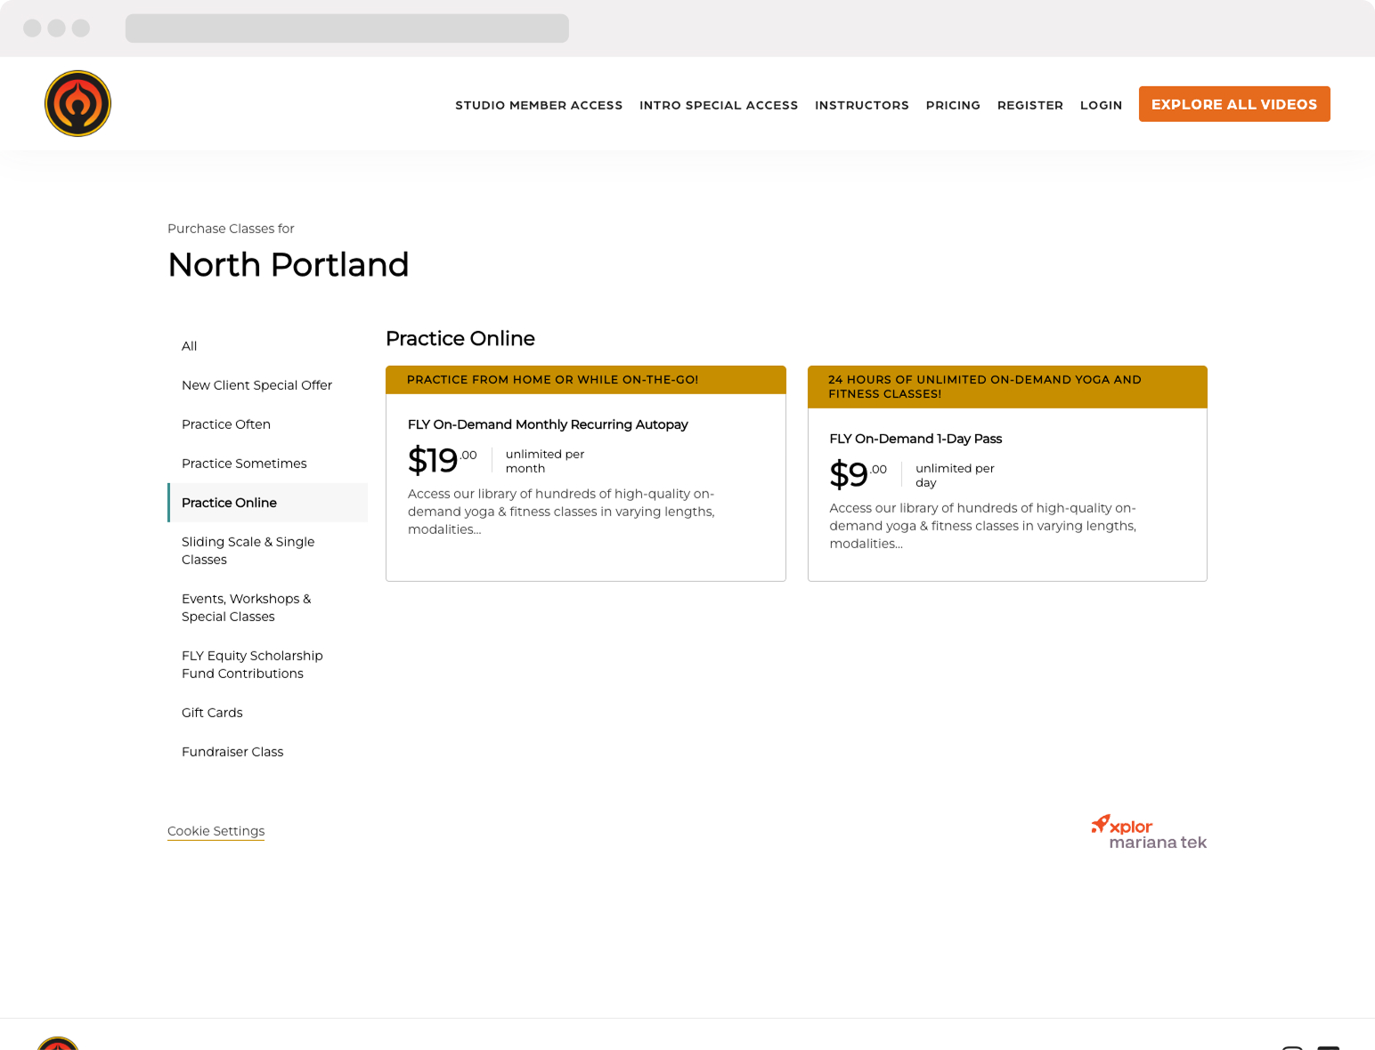The image size is (1375, 1050).
Task: Show all purchase categories via All
Action: click(x=189, y=346)
